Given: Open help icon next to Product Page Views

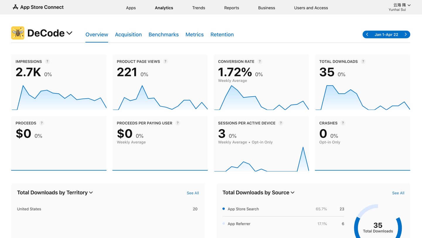Looking at the screenshot, I should pyautogui.click(x=165, y=61).
